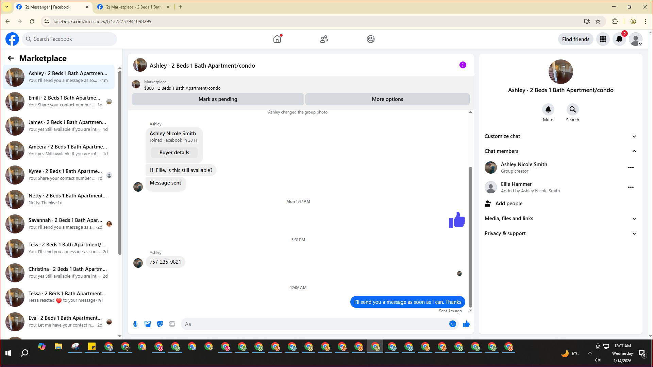Expand Privacy & support section
Viewport: 653px width, 367px height.
(x=634, y=233)
